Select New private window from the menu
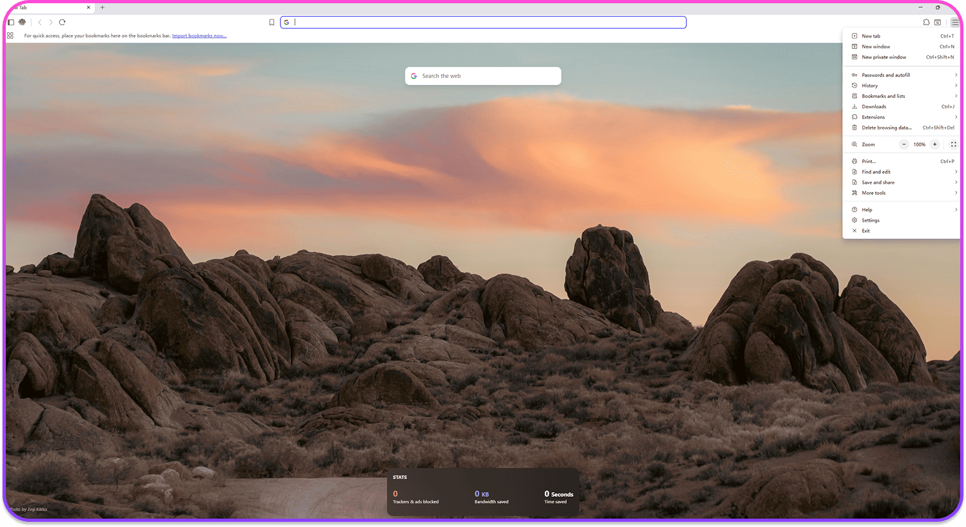Viewport: 966px width, 527px height. [883, 57]
